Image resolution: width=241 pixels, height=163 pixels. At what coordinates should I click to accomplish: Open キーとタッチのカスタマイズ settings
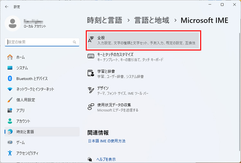point(143,57)
